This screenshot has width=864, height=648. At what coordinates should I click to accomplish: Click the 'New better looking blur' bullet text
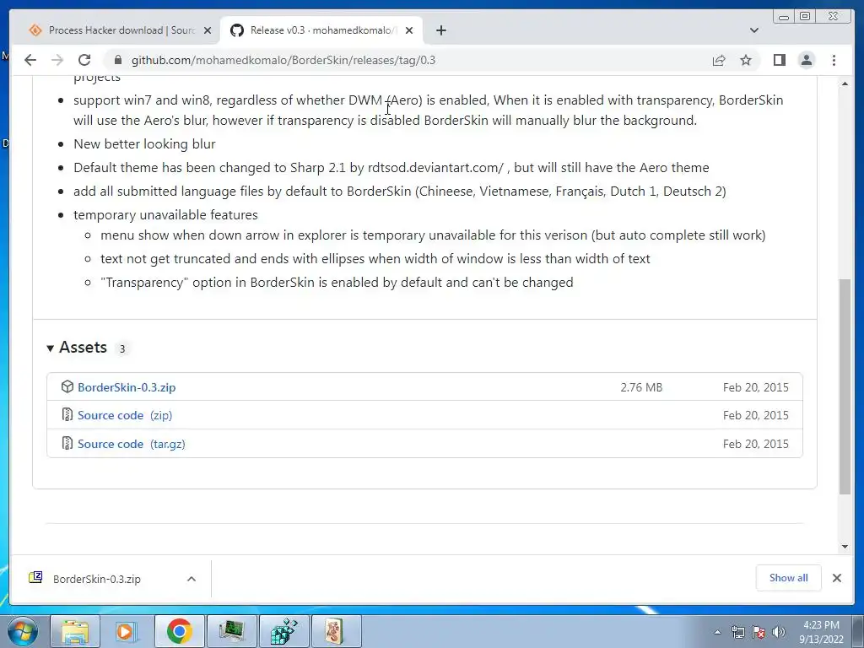tap(144, 143)
